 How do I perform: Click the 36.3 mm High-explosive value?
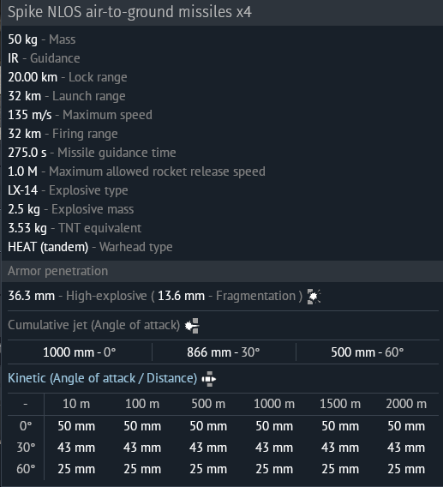pos(32,296)
